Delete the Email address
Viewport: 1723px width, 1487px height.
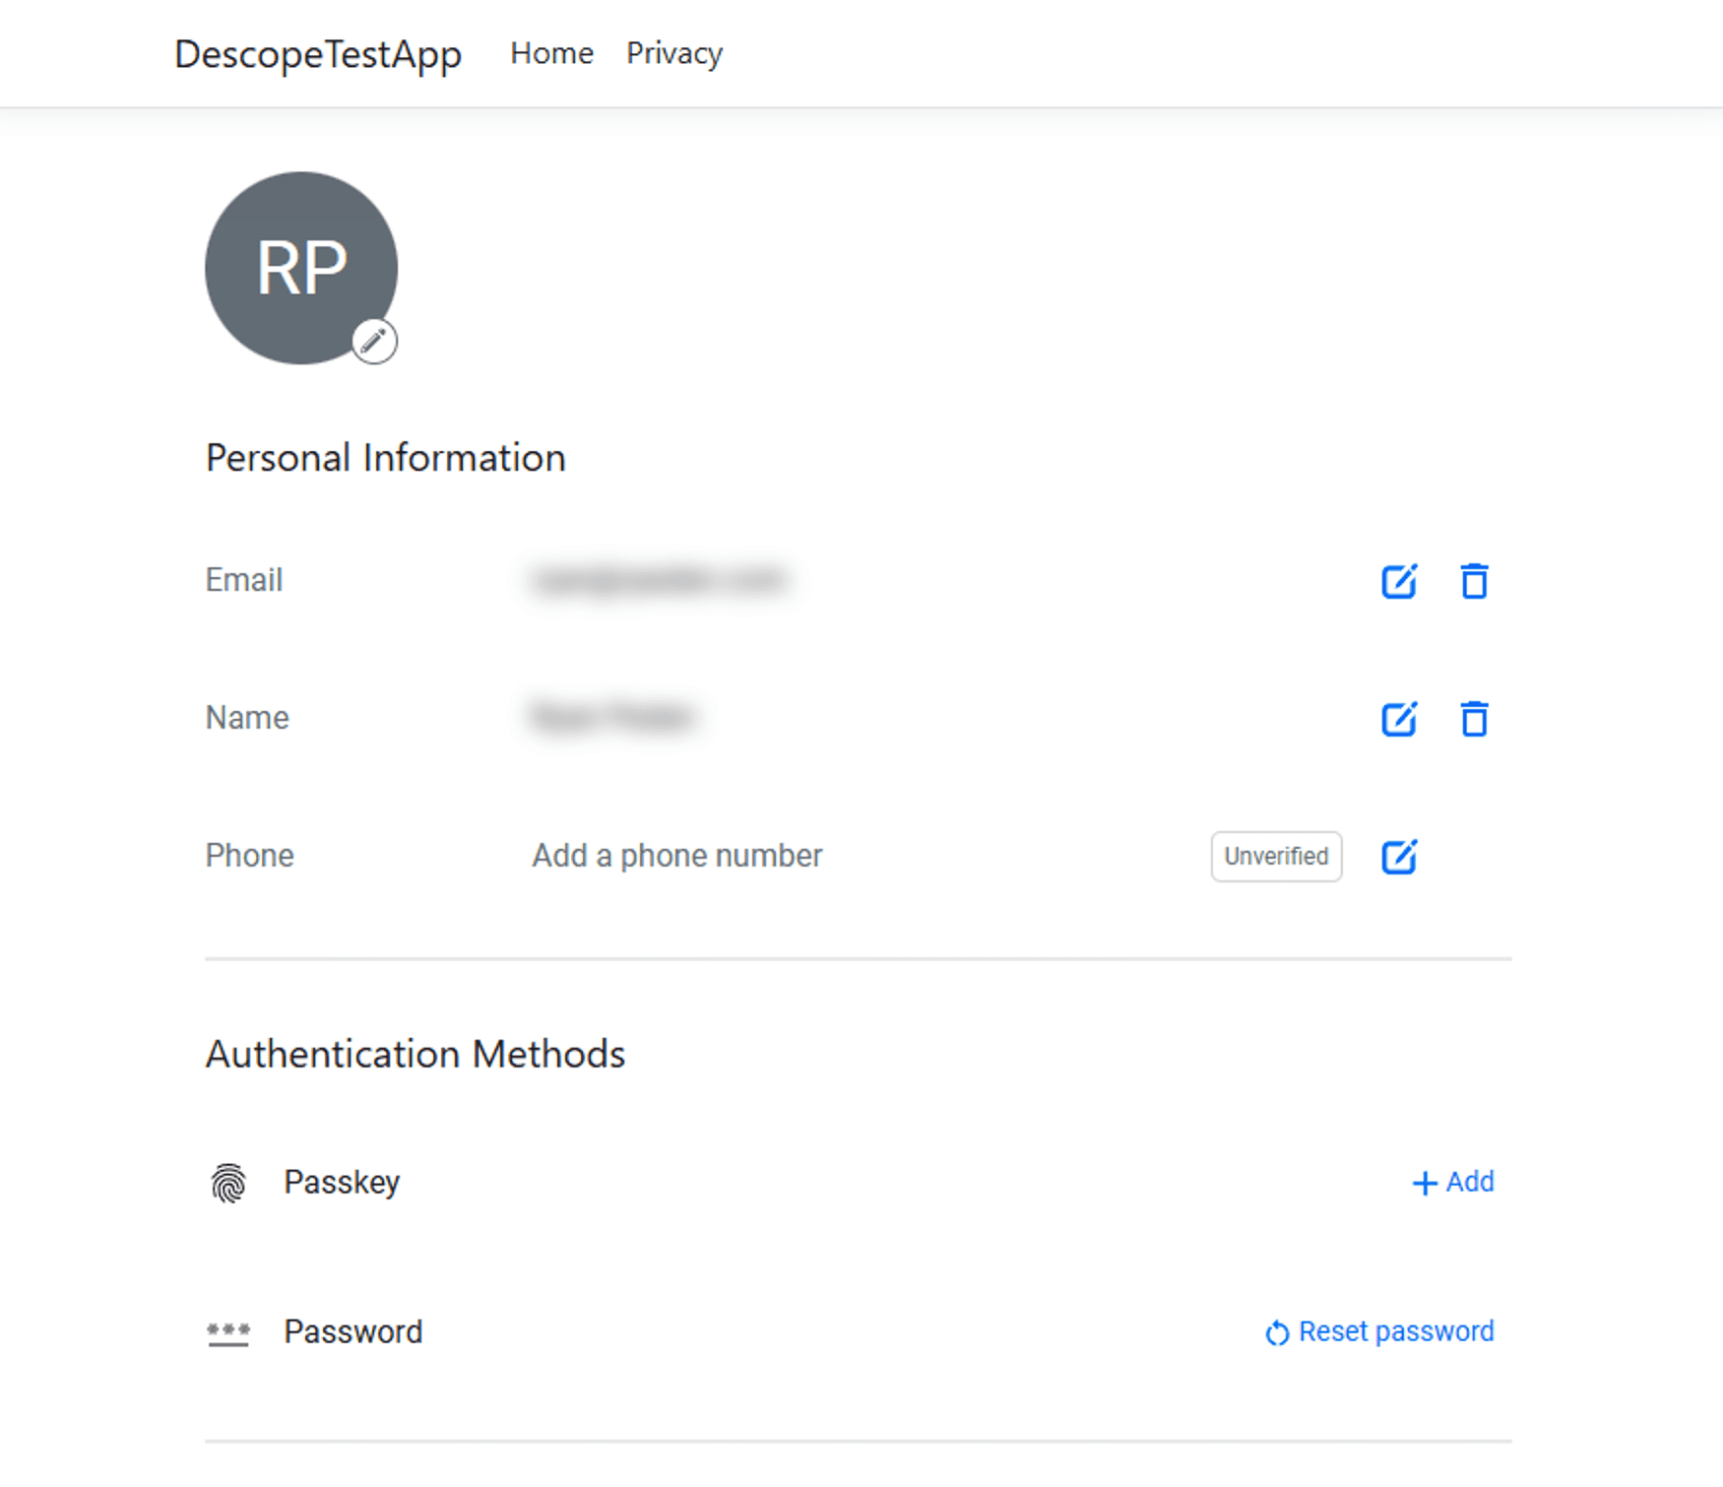(1474, 581)
